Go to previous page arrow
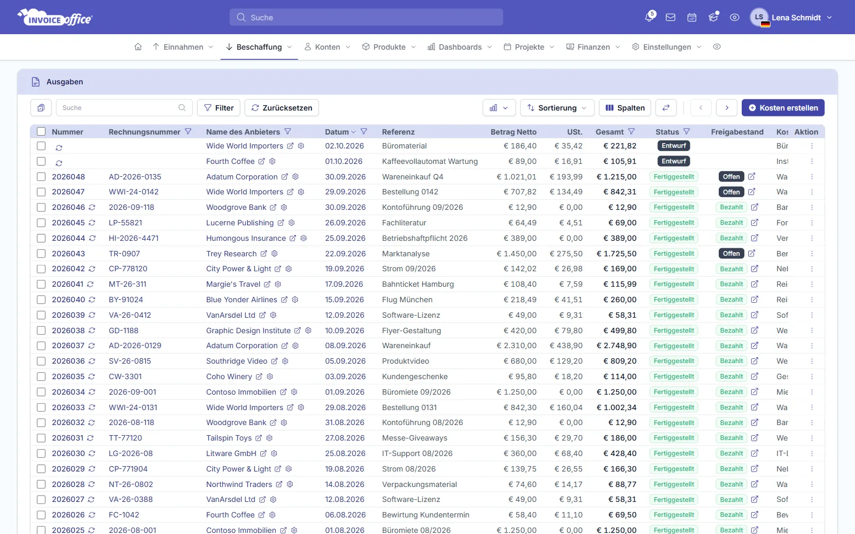 (701, 108)
